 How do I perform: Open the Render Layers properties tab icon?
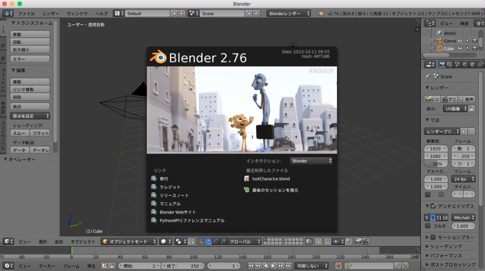point(450,64)
